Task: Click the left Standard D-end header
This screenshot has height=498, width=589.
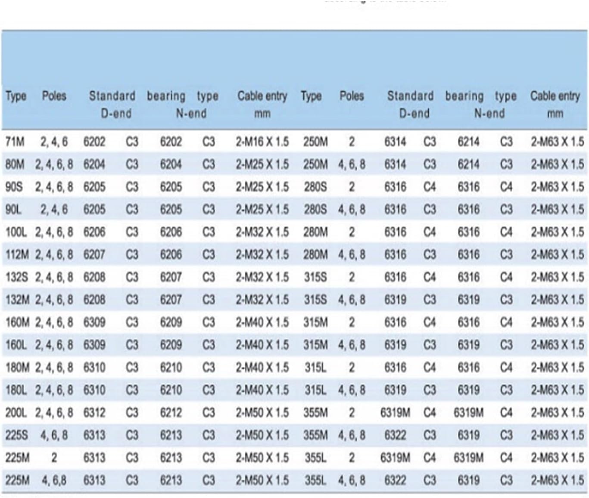Action: [x=112, y=105]
